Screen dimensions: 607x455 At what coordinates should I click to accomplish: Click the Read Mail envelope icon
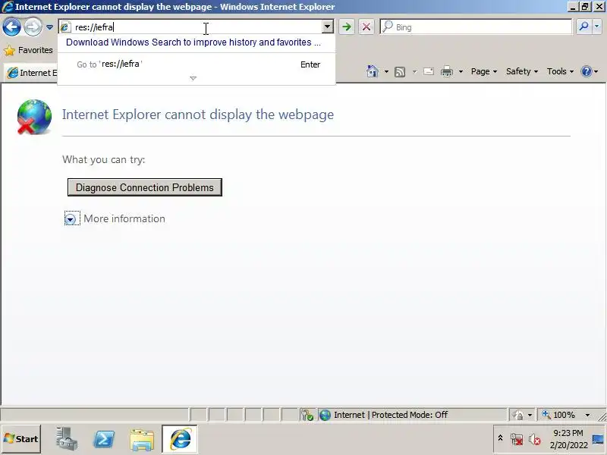[429, 71]
